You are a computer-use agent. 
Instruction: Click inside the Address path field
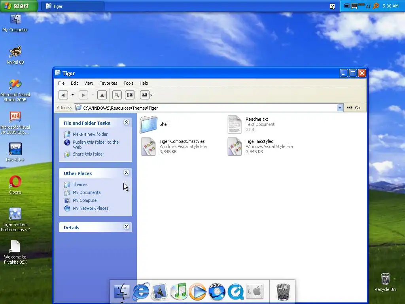coord(206,108)
